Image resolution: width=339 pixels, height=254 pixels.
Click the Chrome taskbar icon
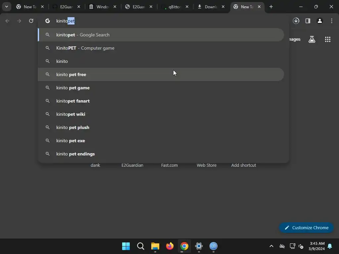184,246
